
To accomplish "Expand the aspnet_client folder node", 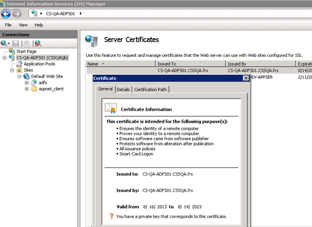I will pyautogui.click(x=26, y=89).
